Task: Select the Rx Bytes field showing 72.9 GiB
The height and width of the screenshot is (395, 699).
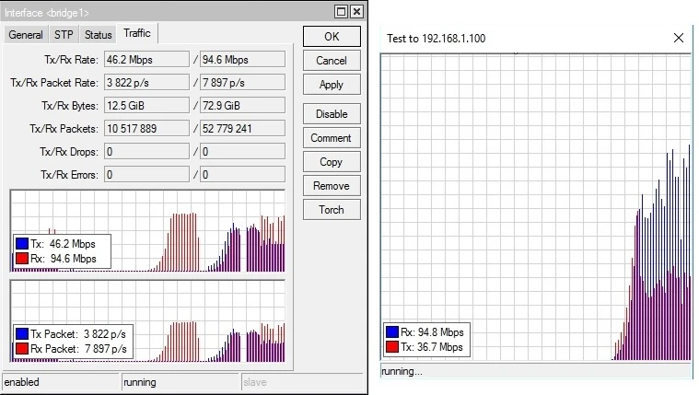Action: click(x=242, y=107)
